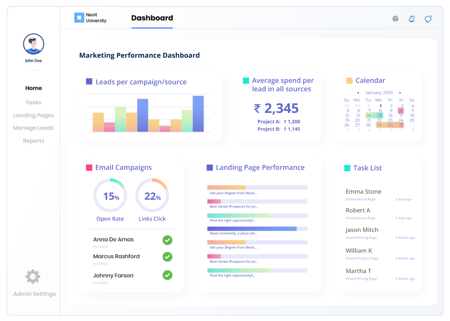The width and height of the screenshot is (450, 321).
Task: Go to previous month in calendar
Action: pos(357,93)
